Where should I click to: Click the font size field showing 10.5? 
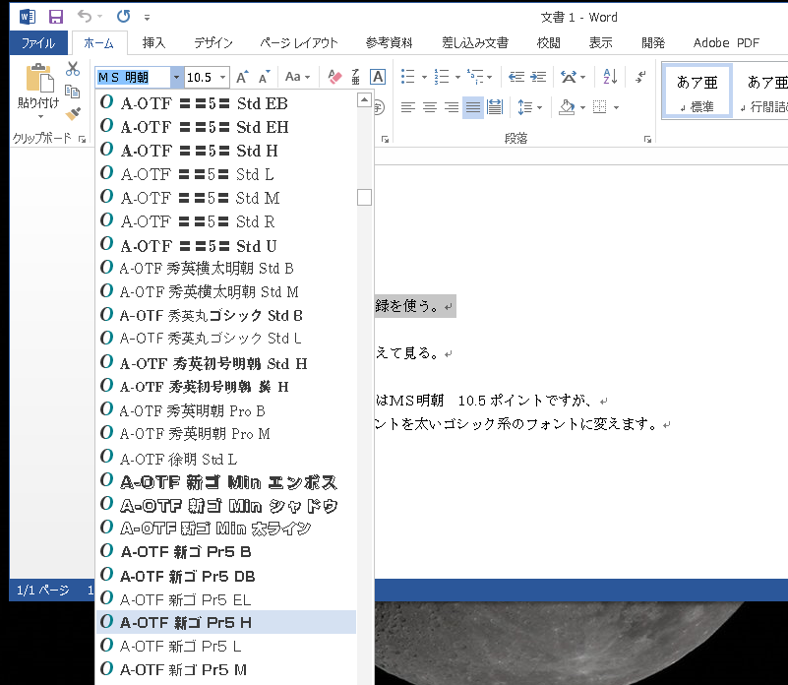tap(201, 78)
